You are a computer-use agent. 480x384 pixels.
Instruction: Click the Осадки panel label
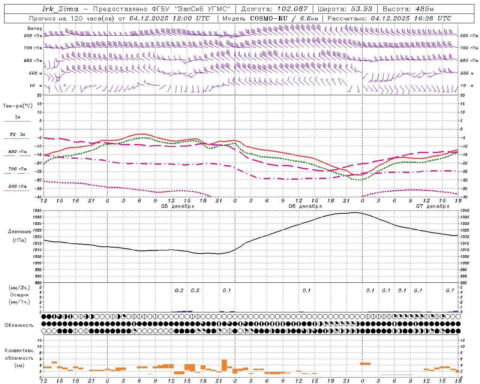[19, 295]
